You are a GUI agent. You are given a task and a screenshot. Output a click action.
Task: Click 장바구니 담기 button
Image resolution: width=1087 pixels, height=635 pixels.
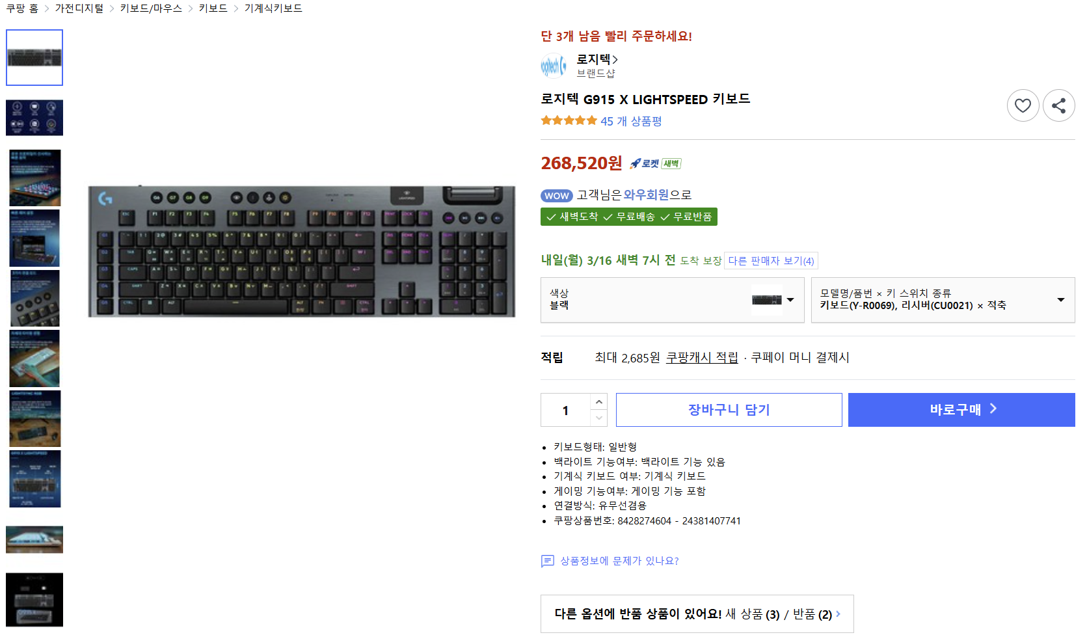coord(729,410)
